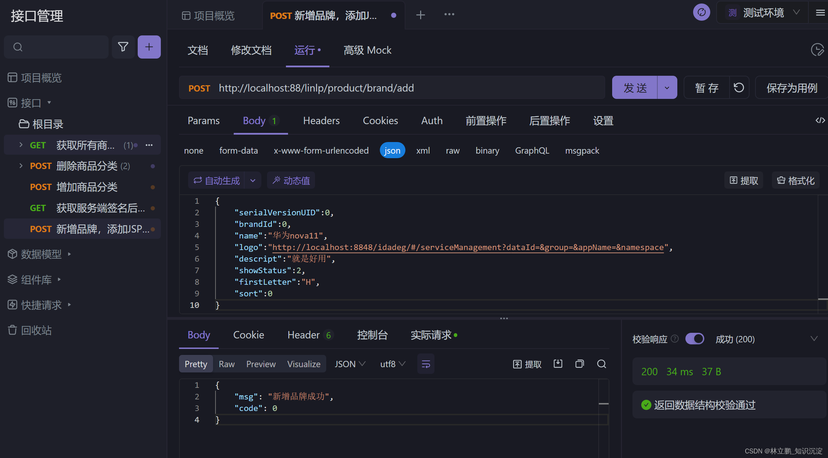
Task: Click the filter funnel icon in sidebar
Action: [x=123, y=47]
